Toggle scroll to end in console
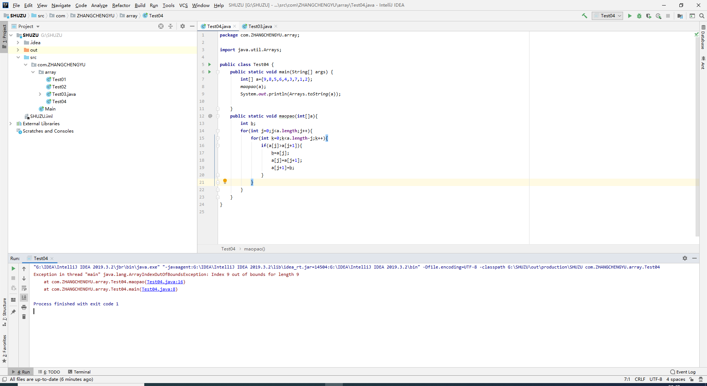The width and height of the screenshot is (707, 386). [24, 297]
